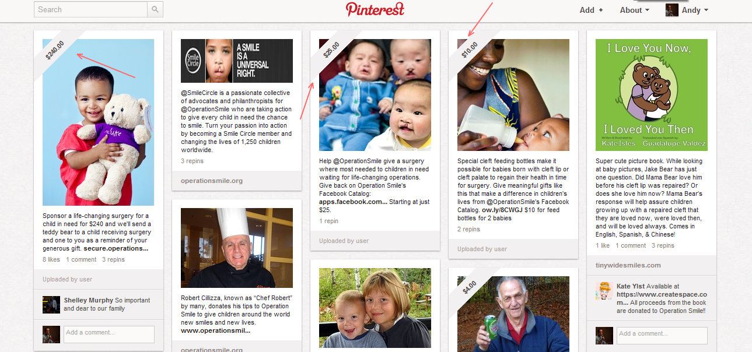Viewport: 752px width, 352px height.
Task: Follow the apps.facebook.com link
Action: 353,202
